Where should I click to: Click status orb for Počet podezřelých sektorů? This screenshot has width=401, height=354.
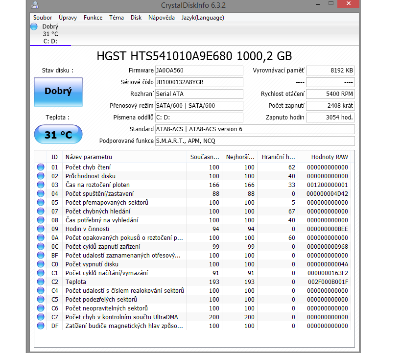click(41, 299)
